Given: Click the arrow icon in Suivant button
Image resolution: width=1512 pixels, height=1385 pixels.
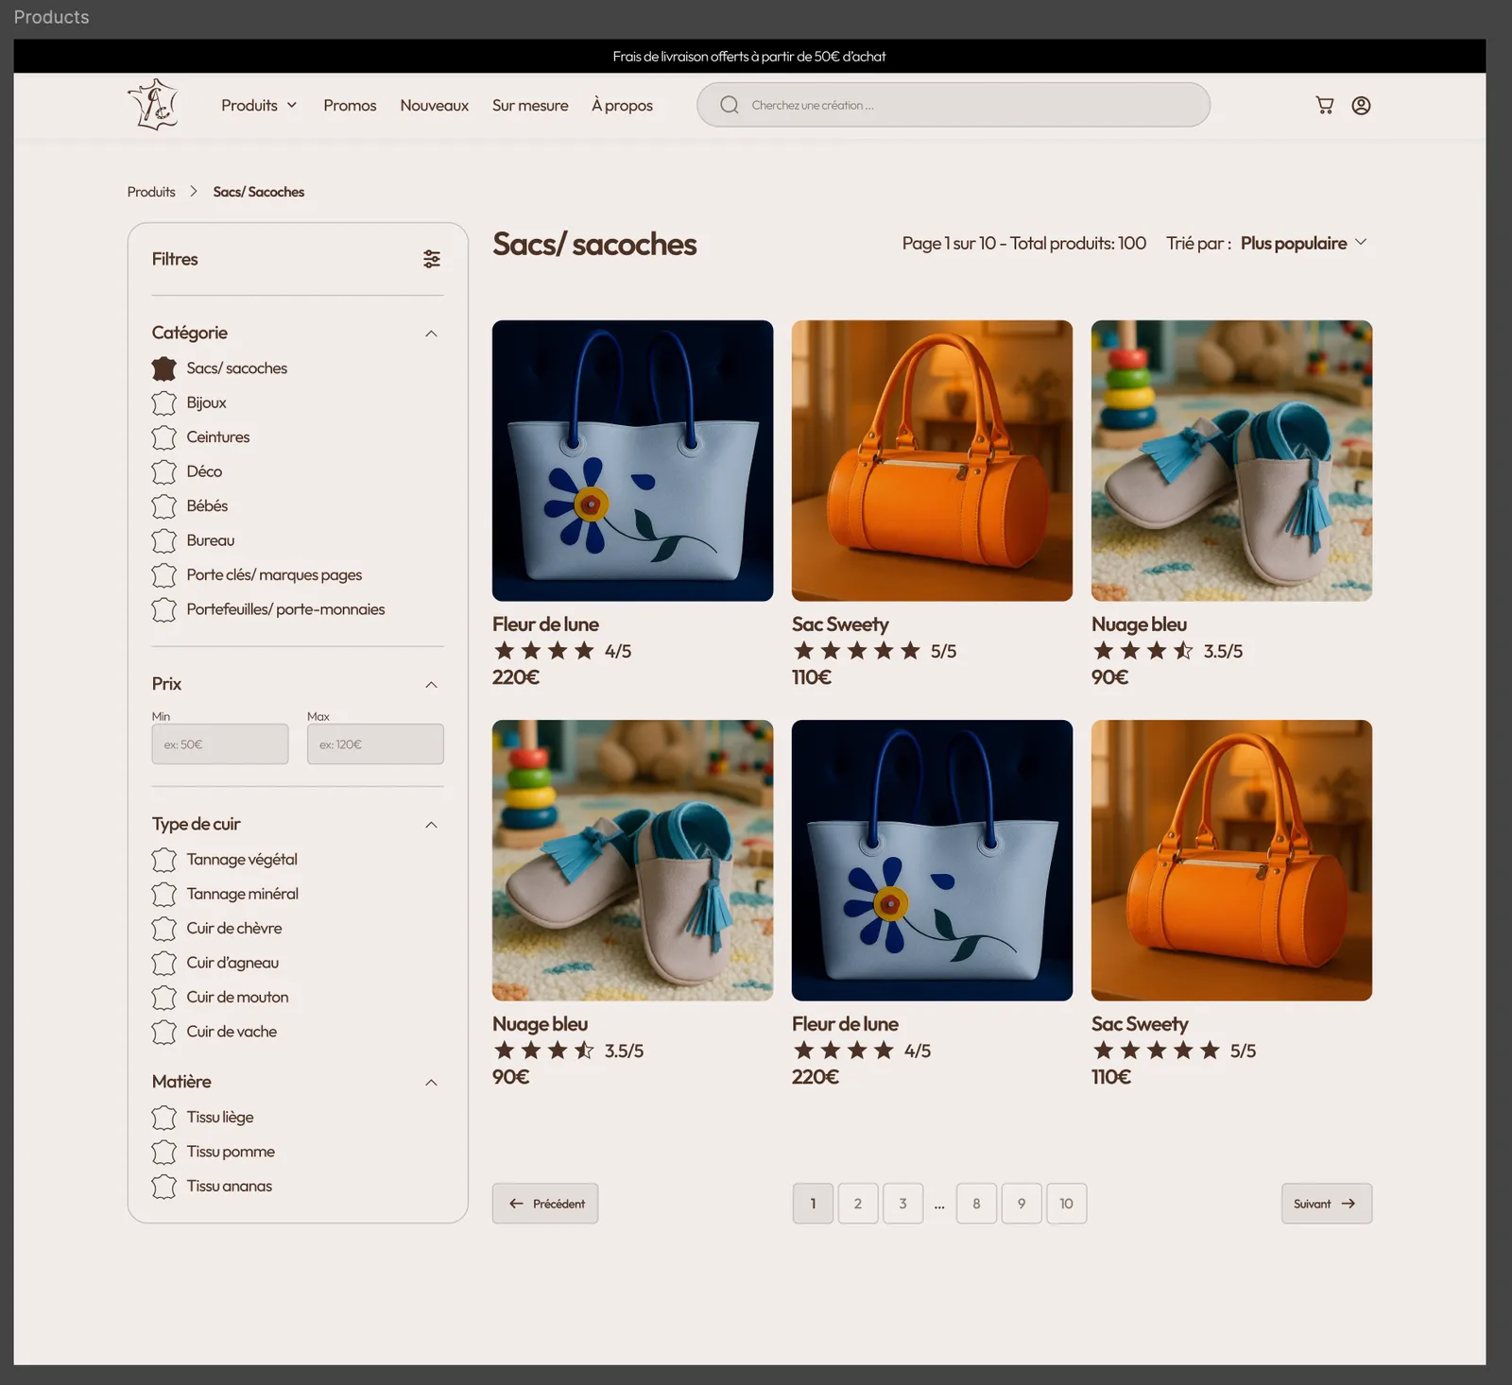Looking at the screenshot, I should point(1349,1204).
